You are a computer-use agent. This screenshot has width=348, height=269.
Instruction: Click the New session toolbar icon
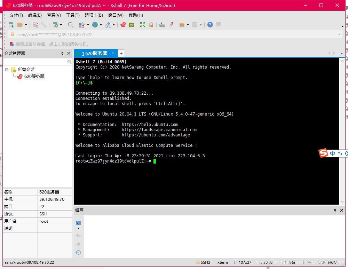point(11,25)
